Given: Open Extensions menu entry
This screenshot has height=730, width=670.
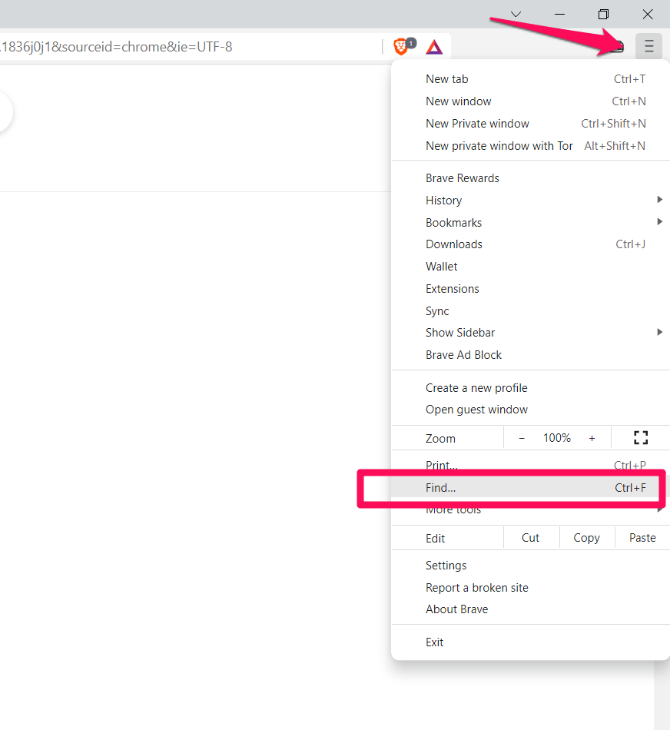Looking at the screenshot, I should pos(531,289).
